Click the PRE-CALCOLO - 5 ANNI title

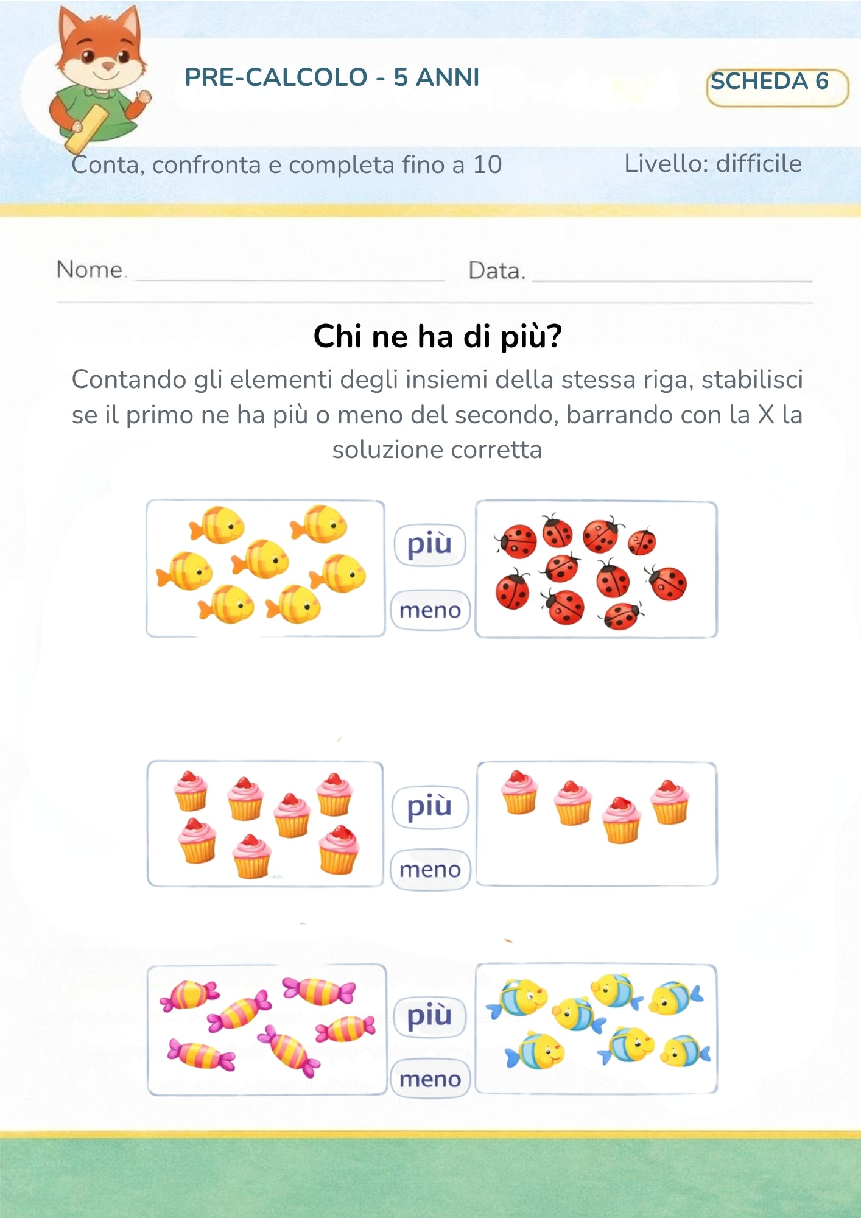[x=332, y=77]
